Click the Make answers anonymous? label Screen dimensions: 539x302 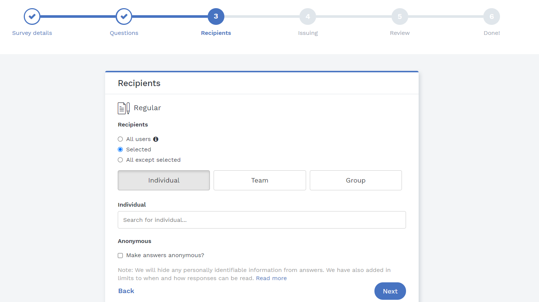point(165,255)
